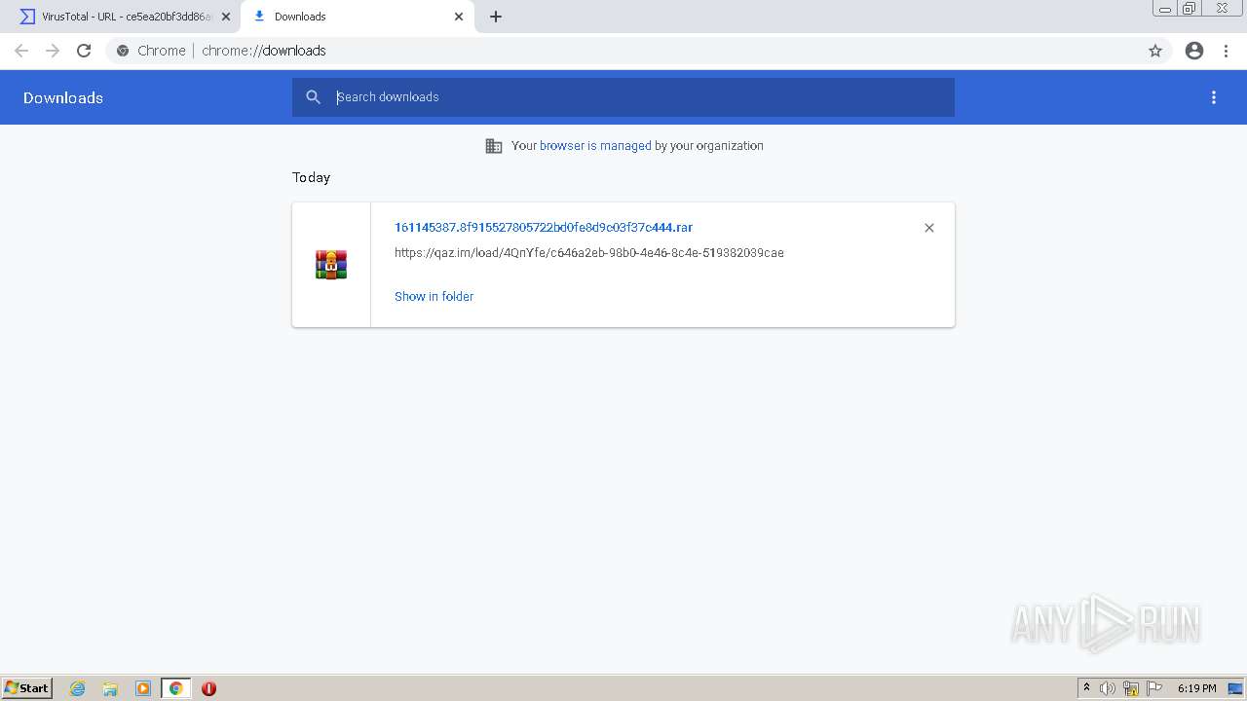Click the Downloads page title
1247x701 pixels.
click(x=63, y=97)
